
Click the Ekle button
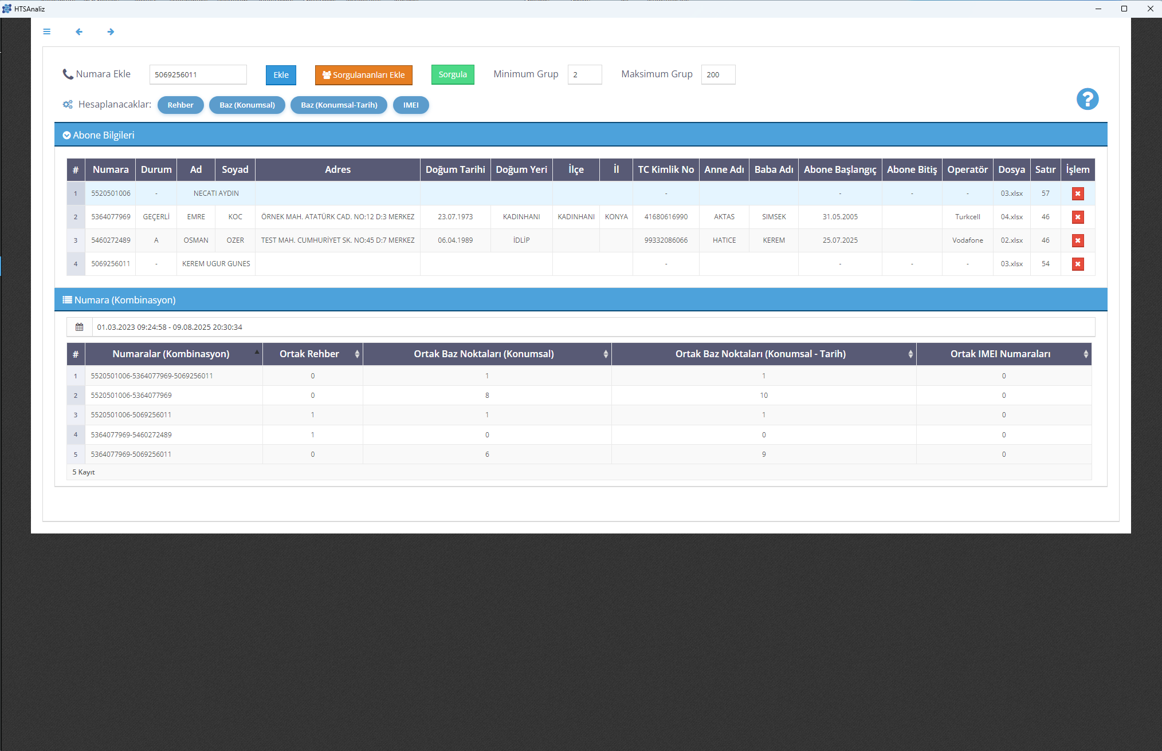281,74
